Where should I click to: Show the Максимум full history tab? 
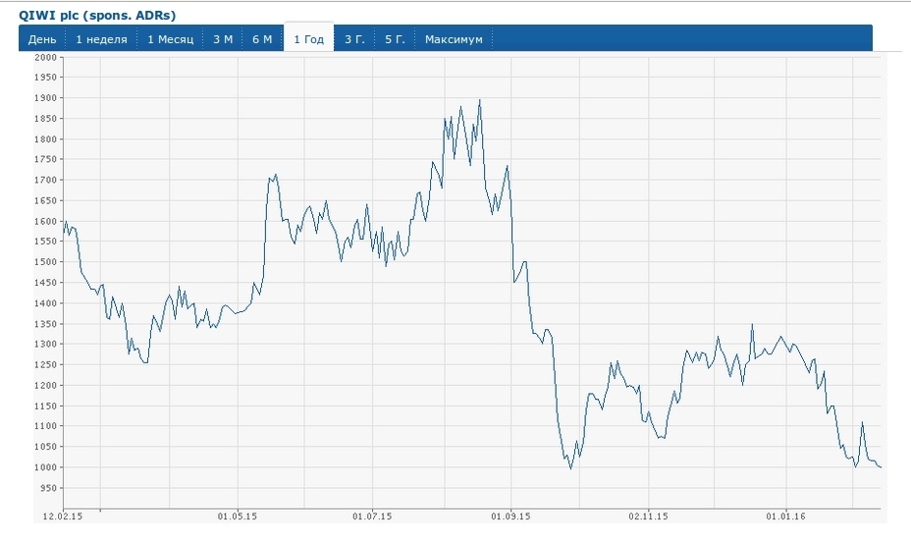454,39
